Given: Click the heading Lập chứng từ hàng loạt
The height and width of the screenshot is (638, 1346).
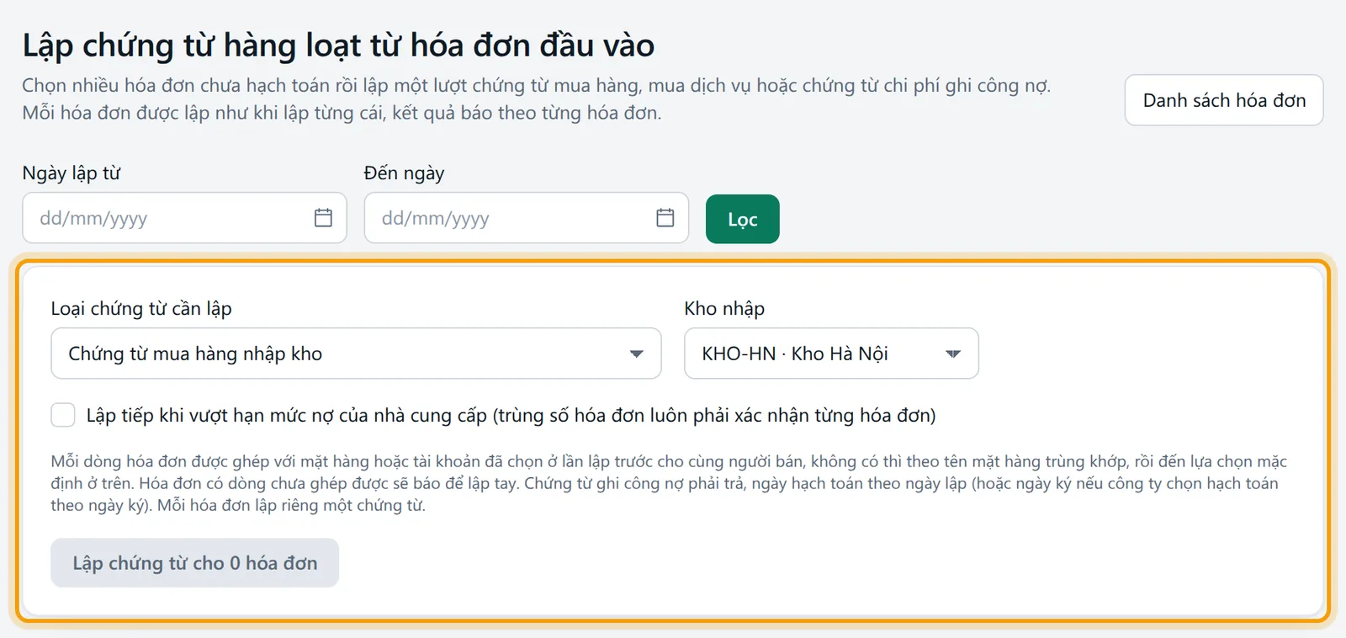Looking at the screenshot, I should [338, 45].
